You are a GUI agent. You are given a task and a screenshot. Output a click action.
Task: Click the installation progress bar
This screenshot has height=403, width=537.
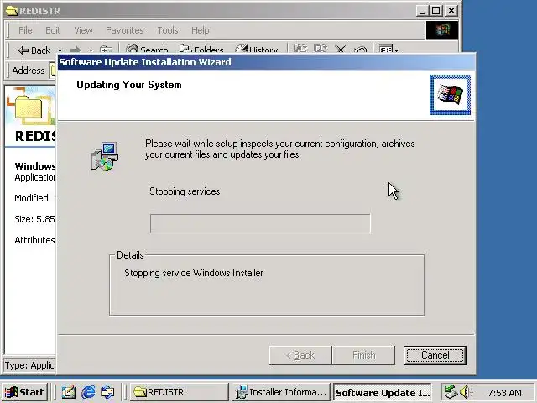[260, 223]
